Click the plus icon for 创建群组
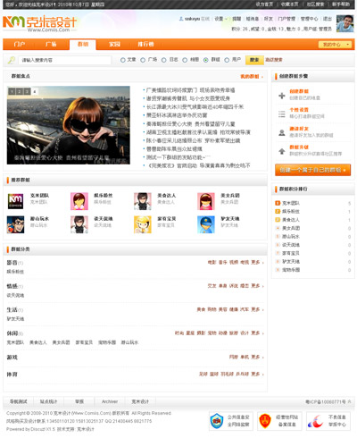357x438 pixels. click(x=282, y=96)
